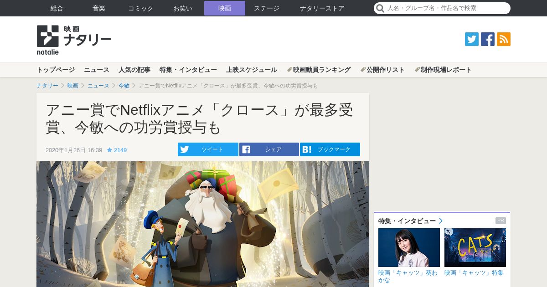Open the Natalie Twitter page icon
This screenshot has height=287, width=547.
(472, 39)
